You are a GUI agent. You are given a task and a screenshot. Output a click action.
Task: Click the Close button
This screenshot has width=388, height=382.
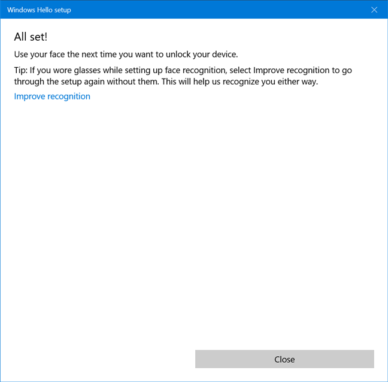(284, 359)
